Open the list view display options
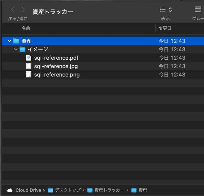The image size is (204, 196). pos(166,10)
